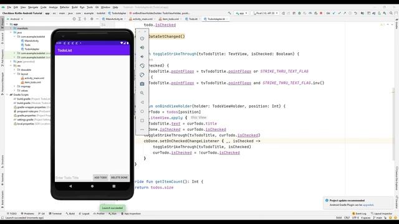Click the emulator zoom magnifier icon
Image resolution: width=399 pixels, height=224 pixels.
click(142, 93)
